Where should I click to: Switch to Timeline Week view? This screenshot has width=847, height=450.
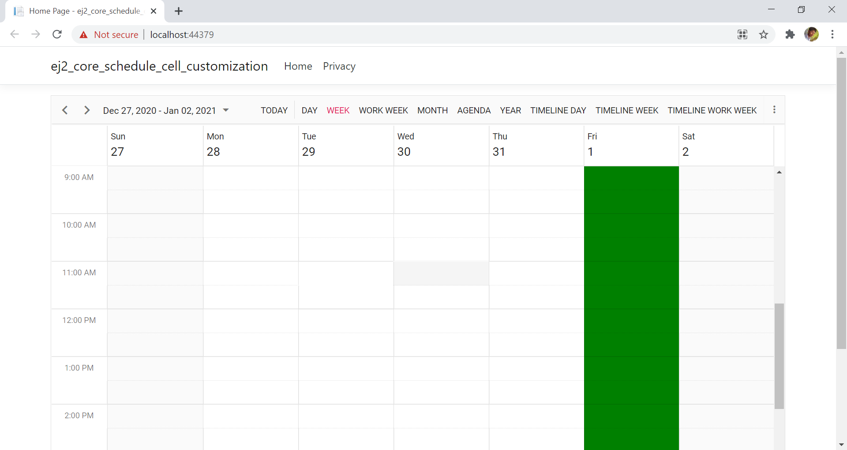pyautogui.click(x=626, y=110)
